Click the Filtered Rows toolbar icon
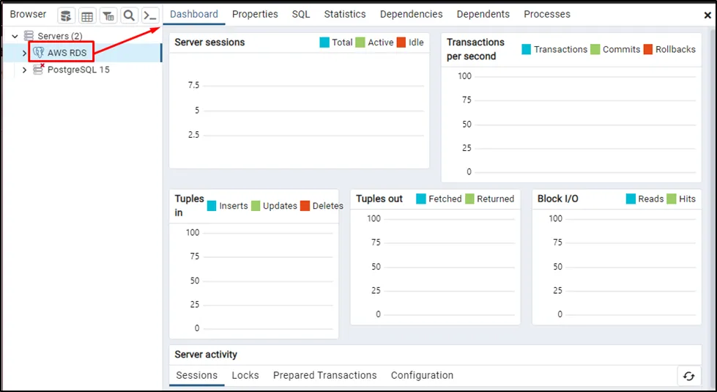 [108, 15]
